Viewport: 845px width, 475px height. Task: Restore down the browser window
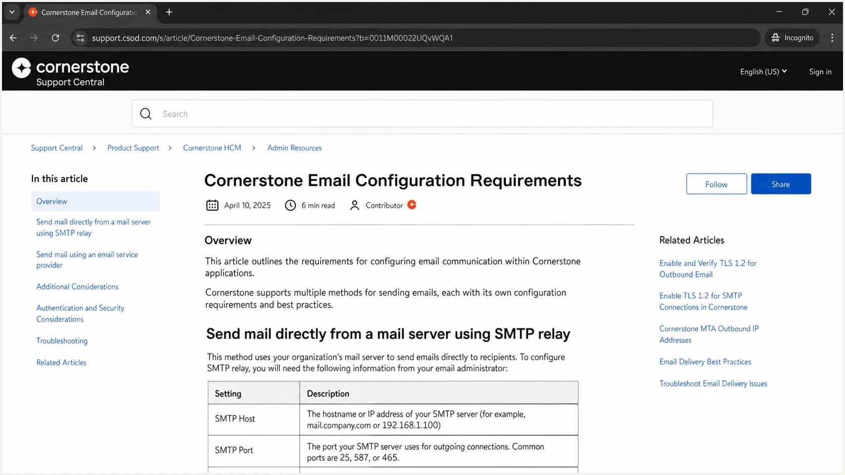tap(805, 12)
